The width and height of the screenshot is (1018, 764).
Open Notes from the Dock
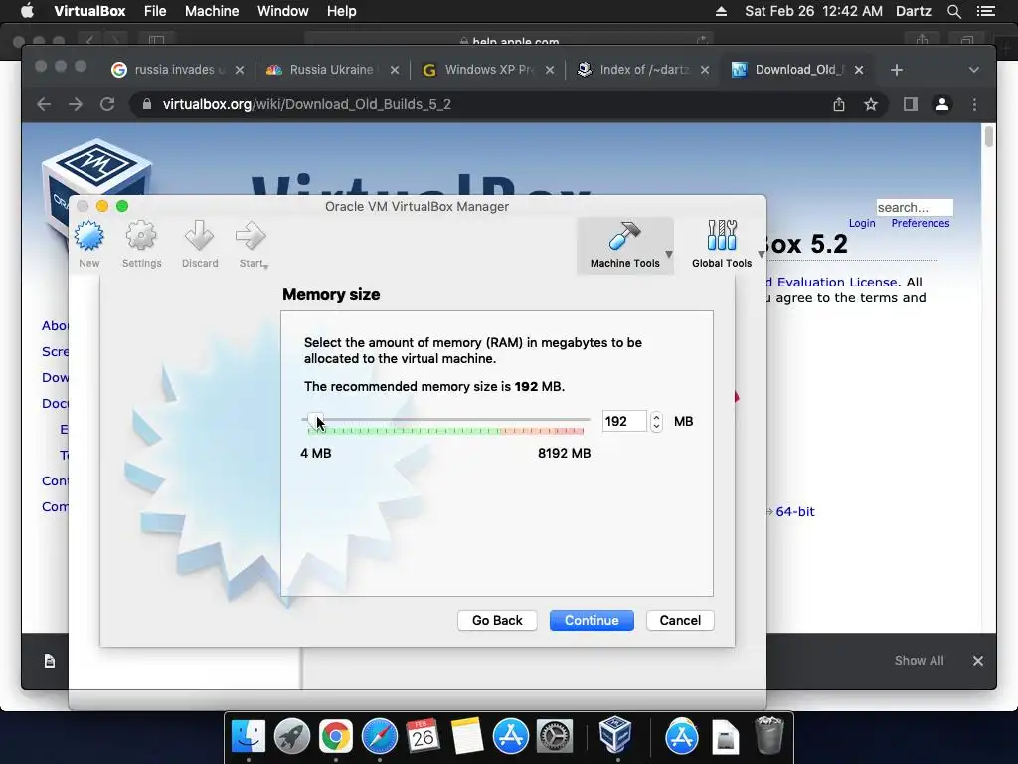point(467,736)
